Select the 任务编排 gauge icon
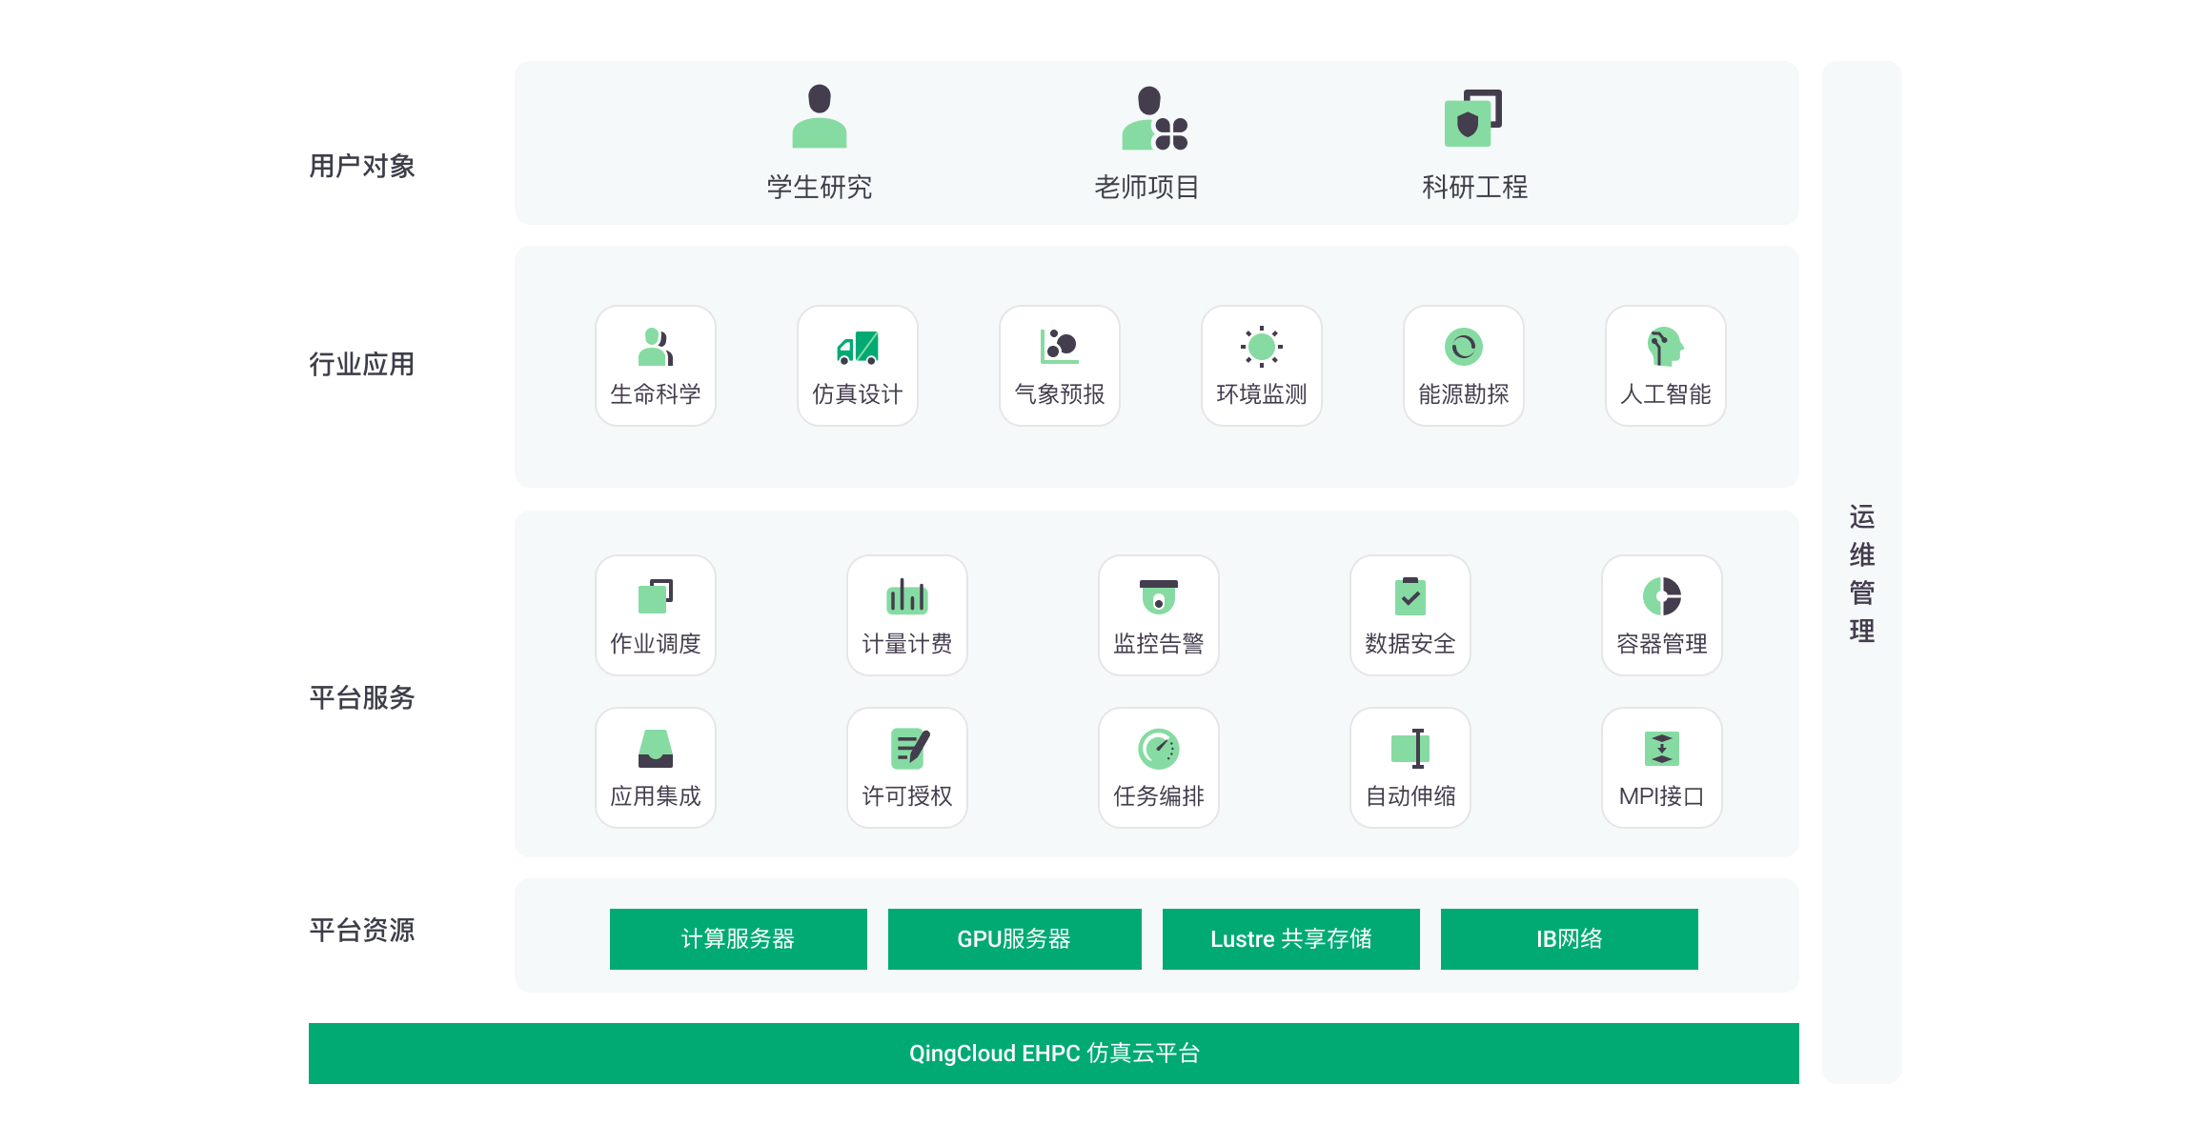This screenshot has height=1145, width=2211. pos(1159,749)
